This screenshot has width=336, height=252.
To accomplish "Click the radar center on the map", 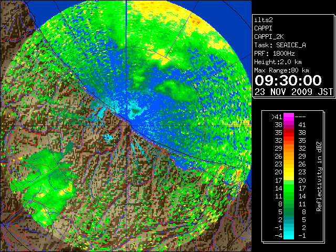I will click(x=127, y=125).
